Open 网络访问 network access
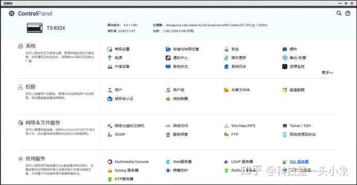The image size is (357, 185). tap(176, 125)
